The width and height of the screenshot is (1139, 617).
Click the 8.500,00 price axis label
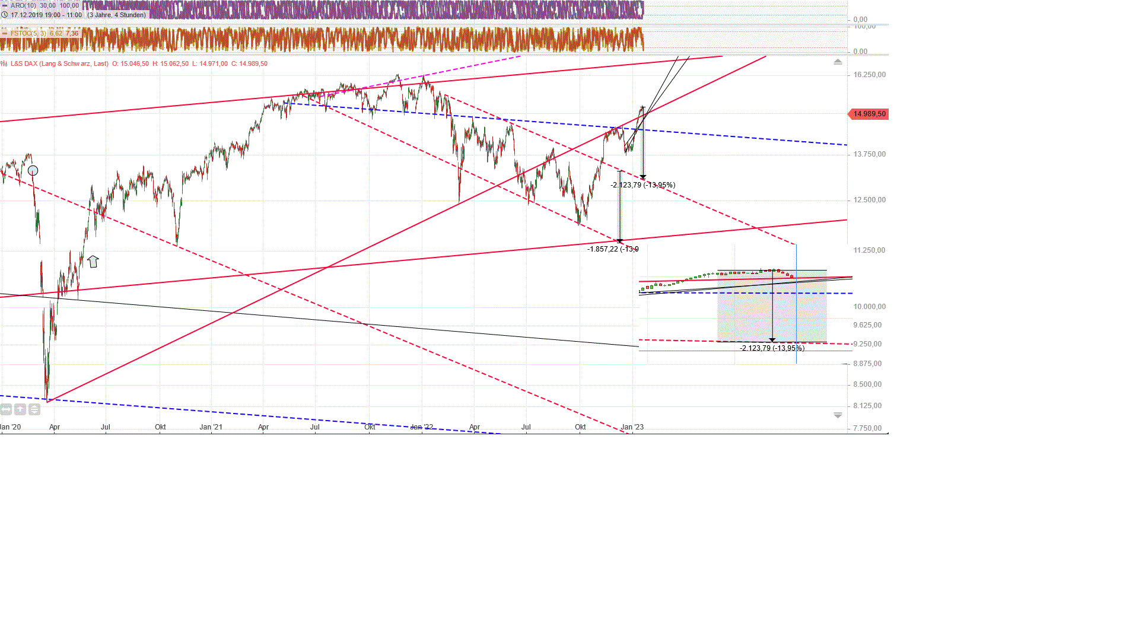pos(867,384)
